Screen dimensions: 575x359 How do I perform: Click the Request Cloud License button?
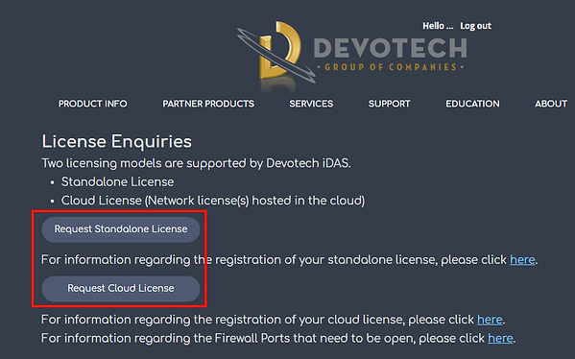[121, 288]
